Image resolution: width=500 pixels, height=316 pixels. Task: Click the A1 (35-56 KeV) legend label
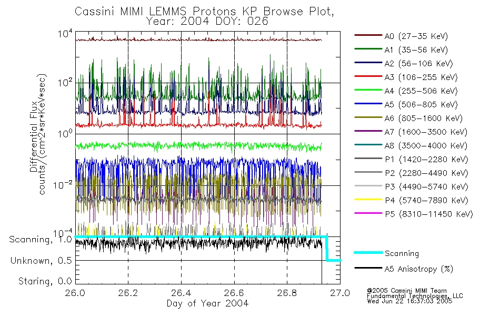pyautogui.click(x=416, y=50)
